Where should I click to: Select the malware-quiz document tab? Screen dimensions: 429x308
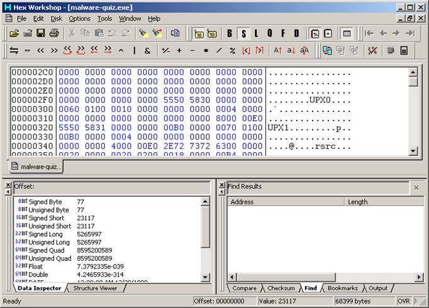pyautogui.click(x=36, y=167)
